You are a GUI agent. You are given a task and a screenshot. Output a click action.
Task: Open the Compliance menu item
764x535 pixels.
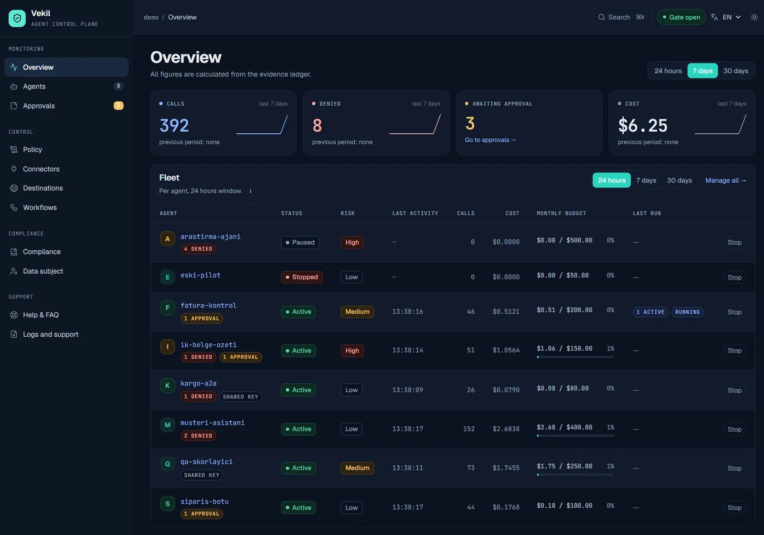[66, 252]
